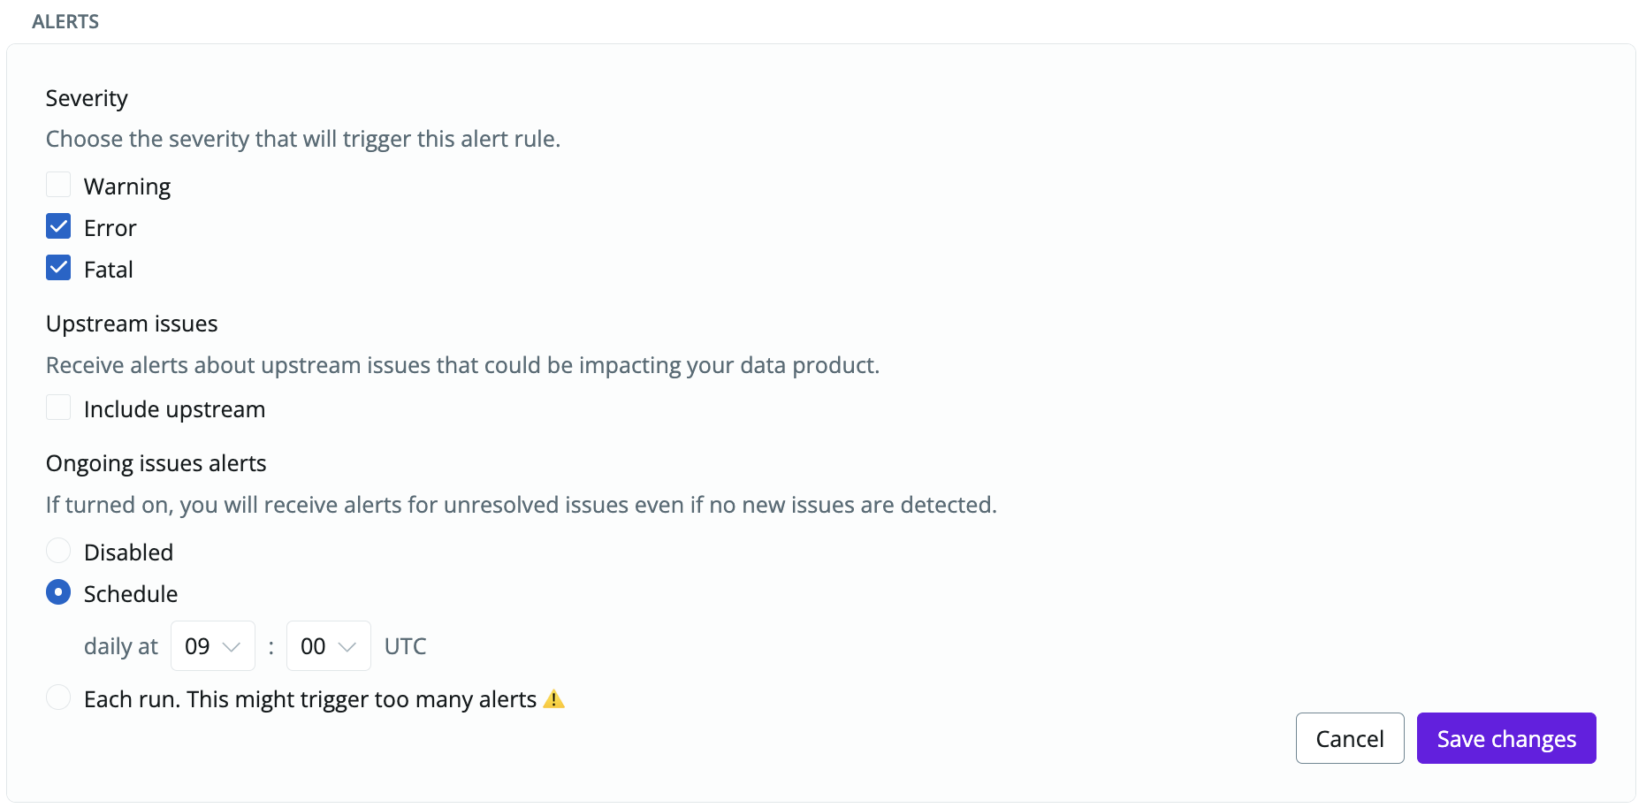This screenshot has height=808, width=1646.
Task: Choose the Each run radio option
Action: (58, 697)
